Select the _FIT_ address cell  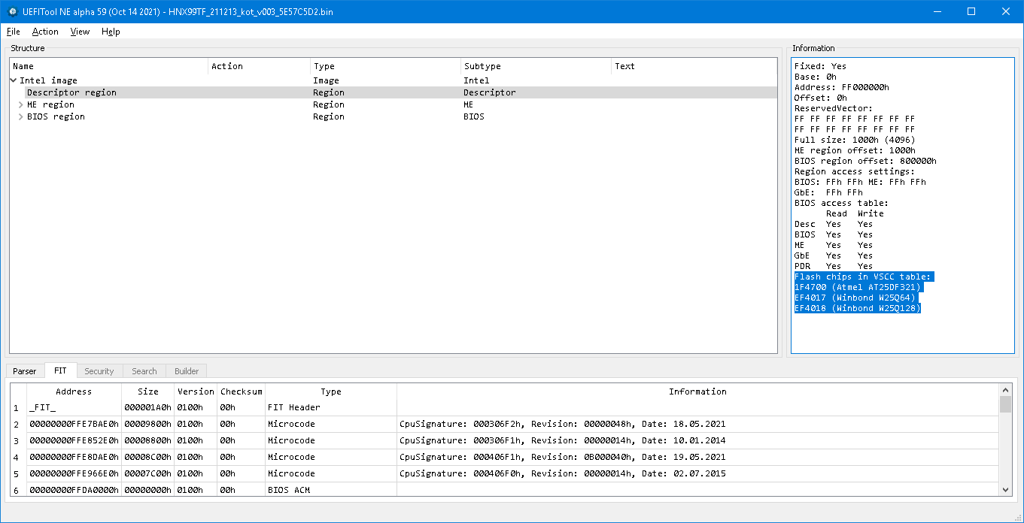pos(74,407)
